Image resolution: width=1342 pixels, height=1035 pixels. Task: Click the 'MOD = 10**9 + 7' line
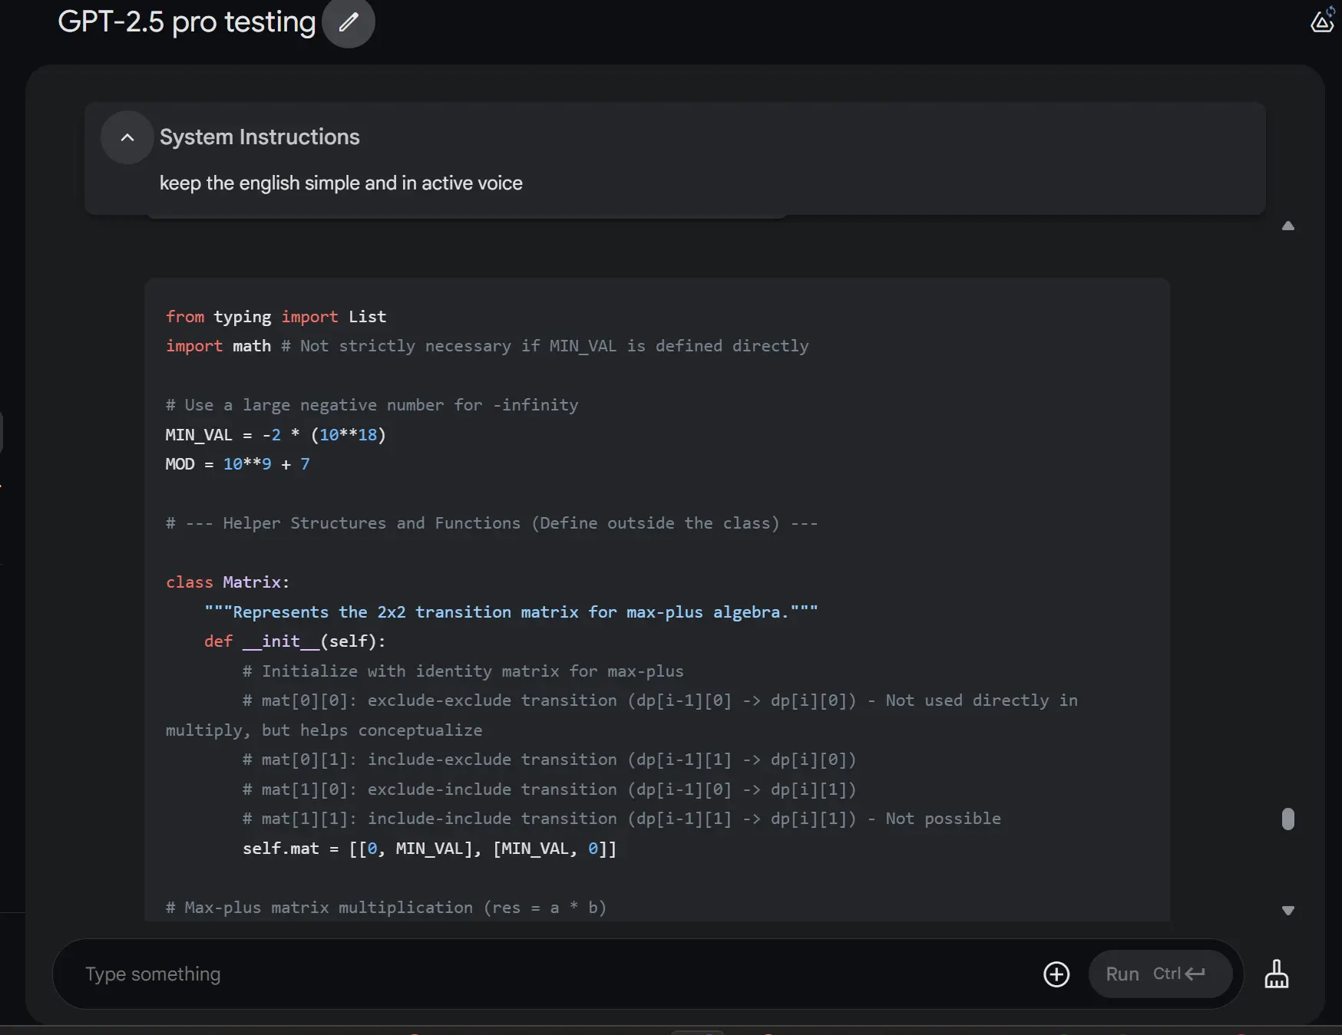[238, 464]
